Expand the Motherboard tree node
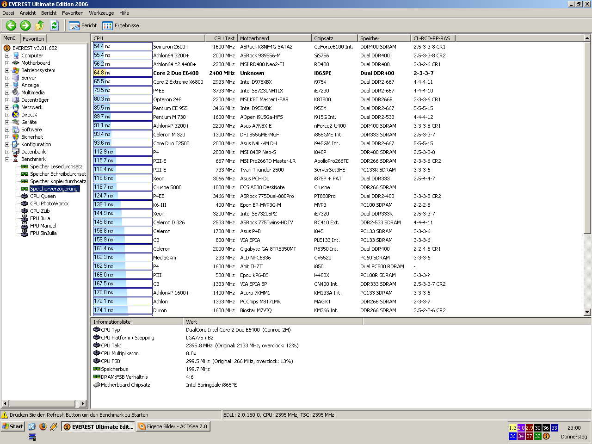This screenshot has width=592, height=444. 7,63
